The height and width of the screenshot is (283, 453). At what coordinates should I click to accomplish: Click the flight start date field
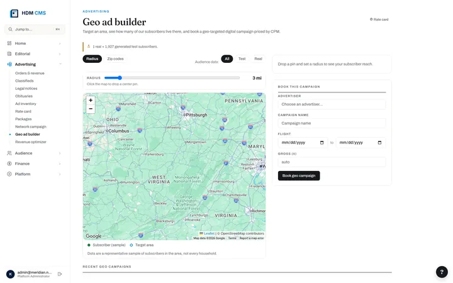[303, 143]
